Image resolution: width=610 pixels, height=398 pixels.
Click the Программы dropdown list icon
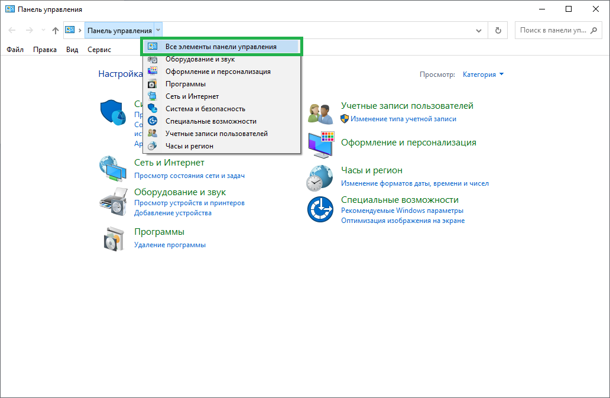[152, 84]
